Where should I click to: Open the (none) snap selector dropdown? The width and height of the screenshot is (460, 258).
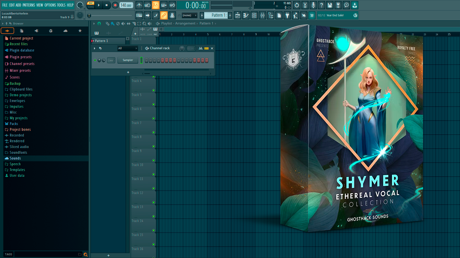click(x=189, y=15)
